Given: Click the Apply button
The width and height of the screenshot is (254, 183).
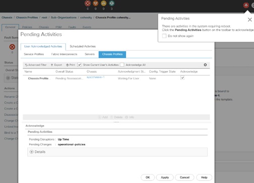Looking at the screenshot, I should pos(165,177).
